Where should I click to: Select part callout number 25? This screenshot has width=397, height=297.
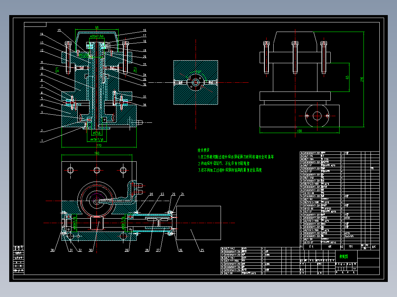[x=202, y=250]
